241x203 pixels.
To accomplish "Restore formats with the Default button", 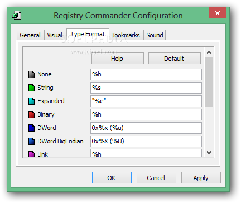I will pos(175,59).
